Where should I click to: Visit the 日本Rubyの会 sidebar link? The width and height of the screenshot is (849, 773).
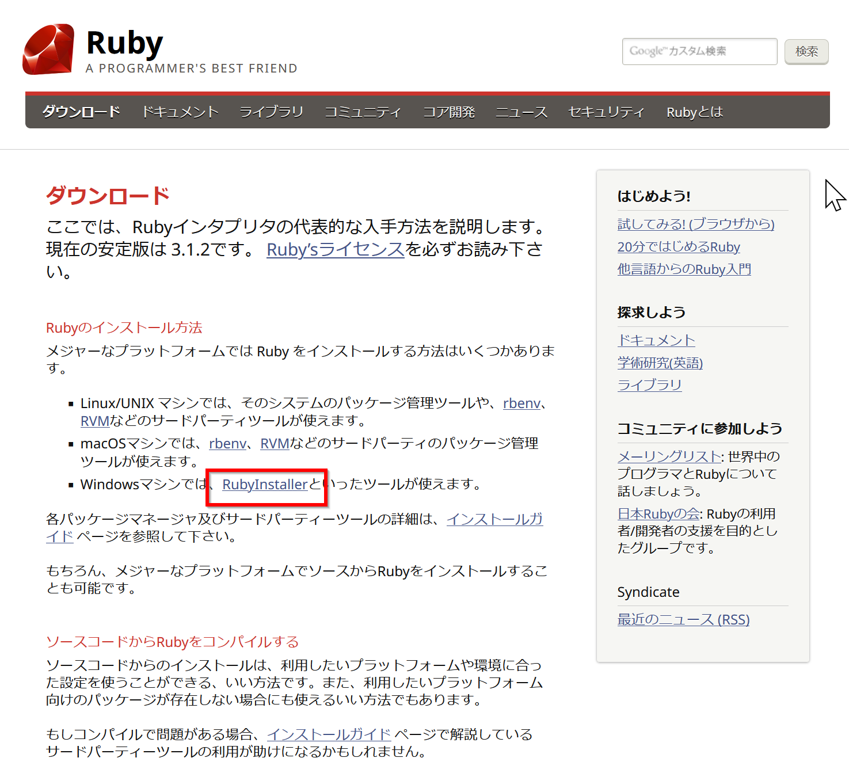click(x=658, y=514)
